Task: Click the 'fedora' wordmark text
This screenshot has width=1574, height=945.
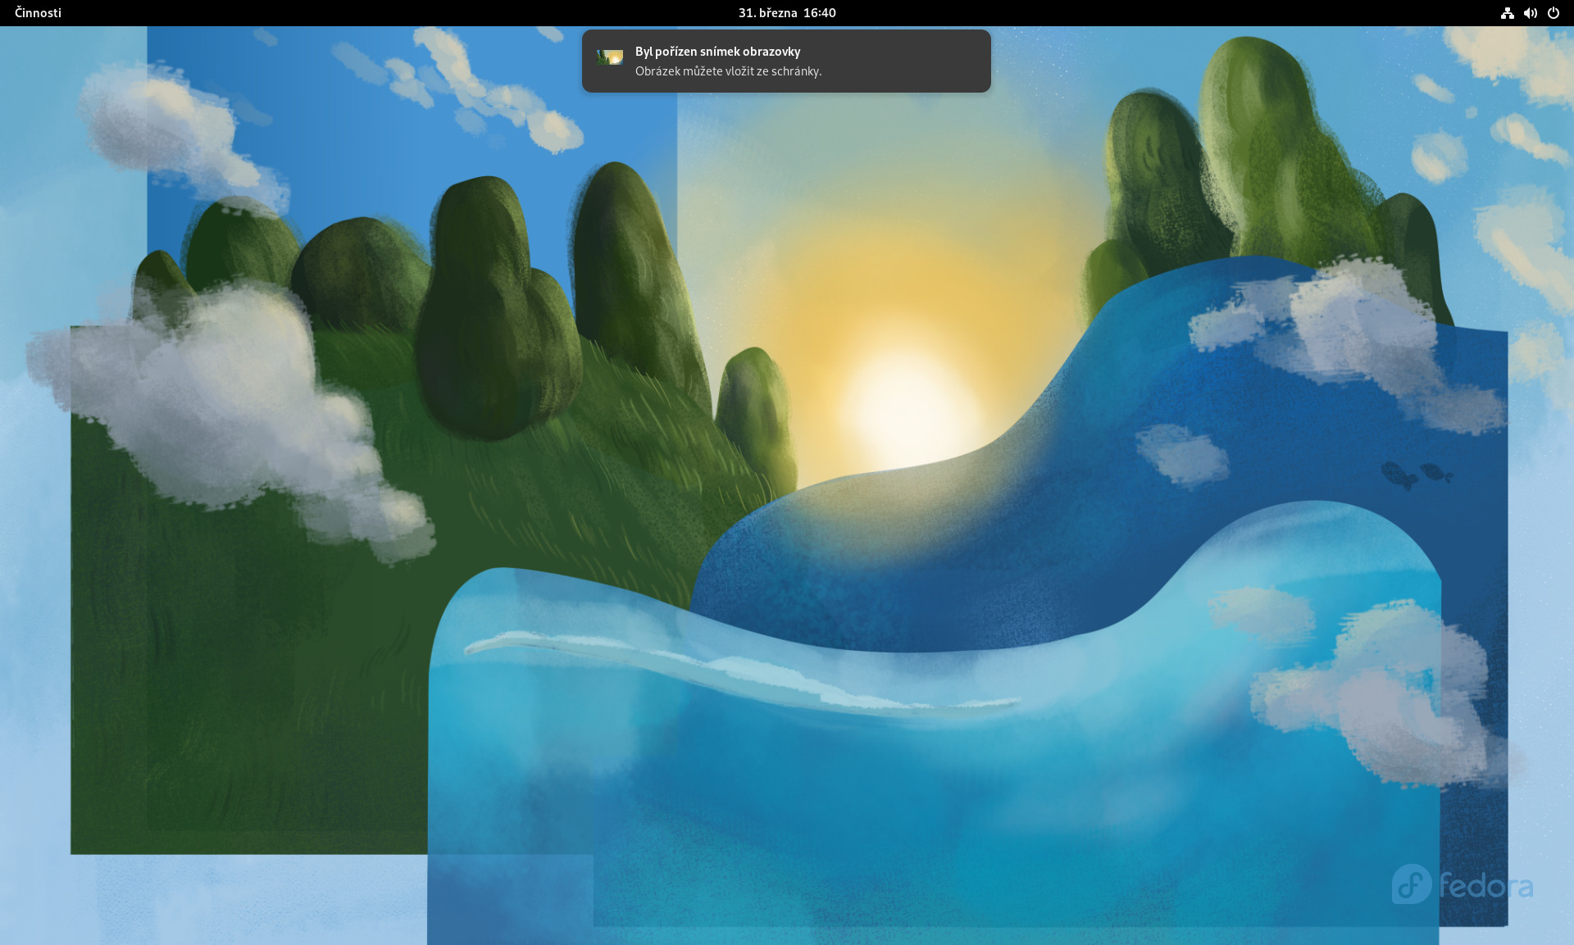Action: click(1485, 887)
